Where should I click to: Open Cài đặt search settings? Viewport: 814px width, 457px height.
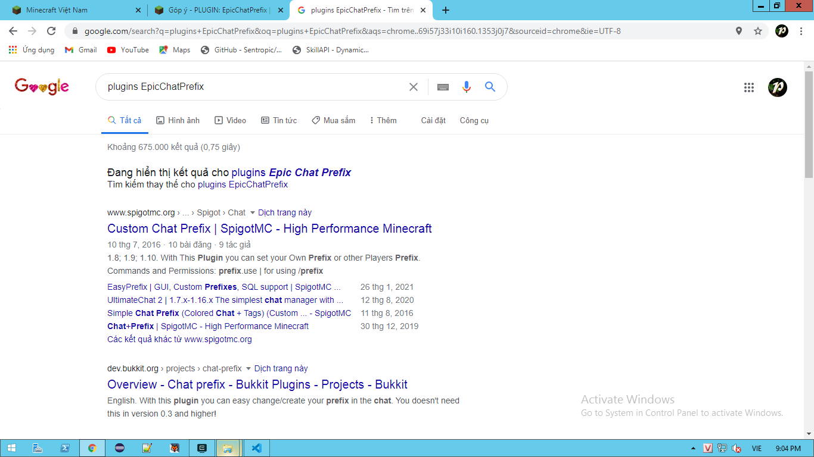tap(433, 120)
